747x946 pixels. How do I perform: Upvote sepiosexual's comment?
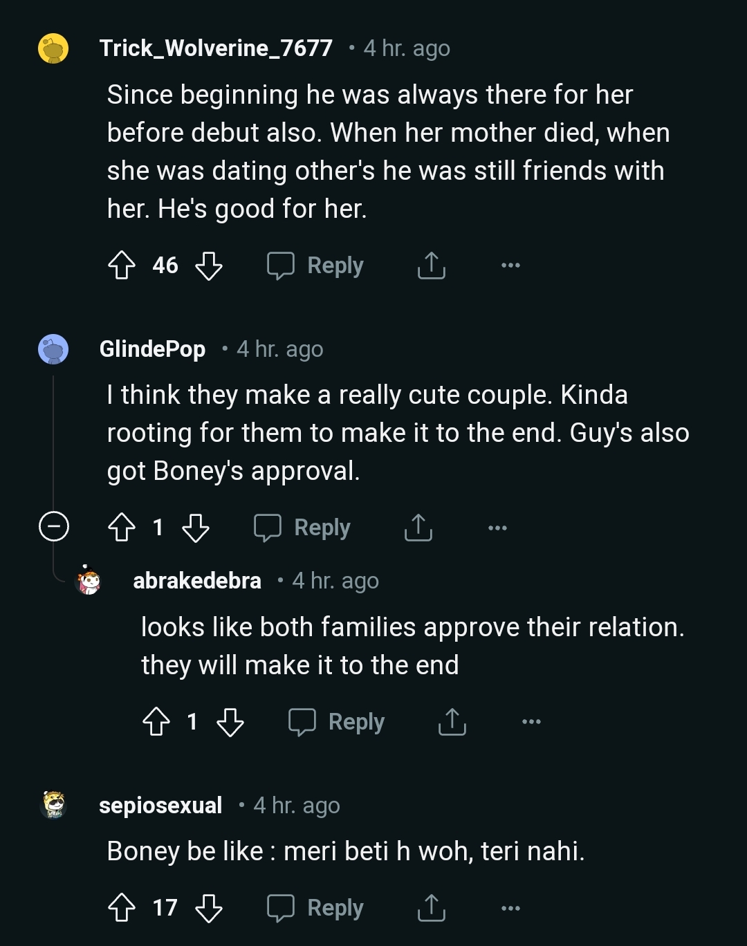click(122, 908)
